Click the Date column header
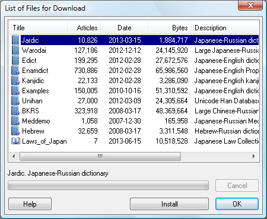267x219 pixels. point(125,28)
